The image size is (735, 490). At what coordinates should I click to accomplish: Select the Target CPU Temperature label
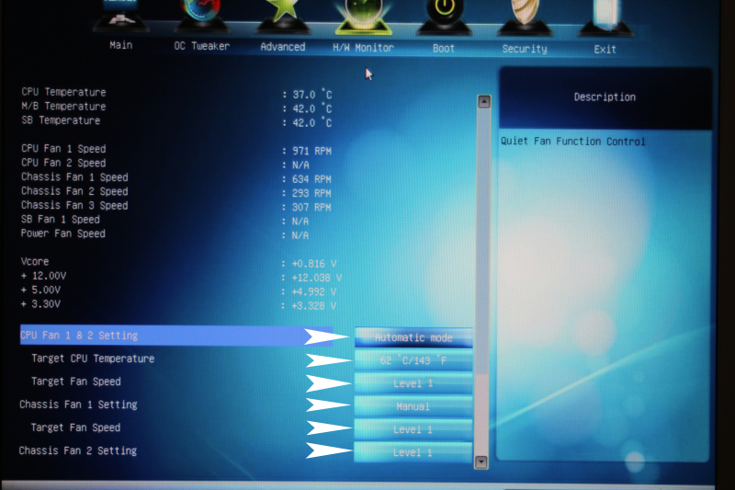pyautogui.click(x=93, y=359)
